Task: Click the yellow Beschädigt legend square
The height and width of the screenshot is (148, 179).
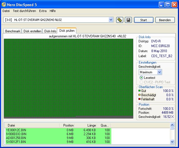Action: pyautogui.click(x=139, y=95)
